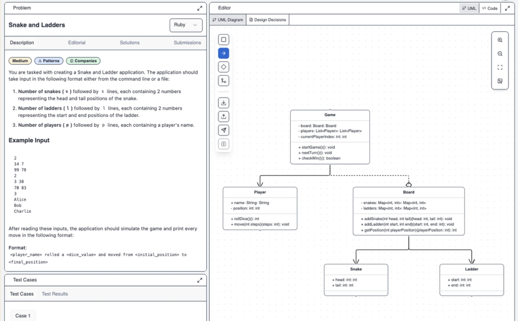Zoom out on the UML canvas

(500, 54)
